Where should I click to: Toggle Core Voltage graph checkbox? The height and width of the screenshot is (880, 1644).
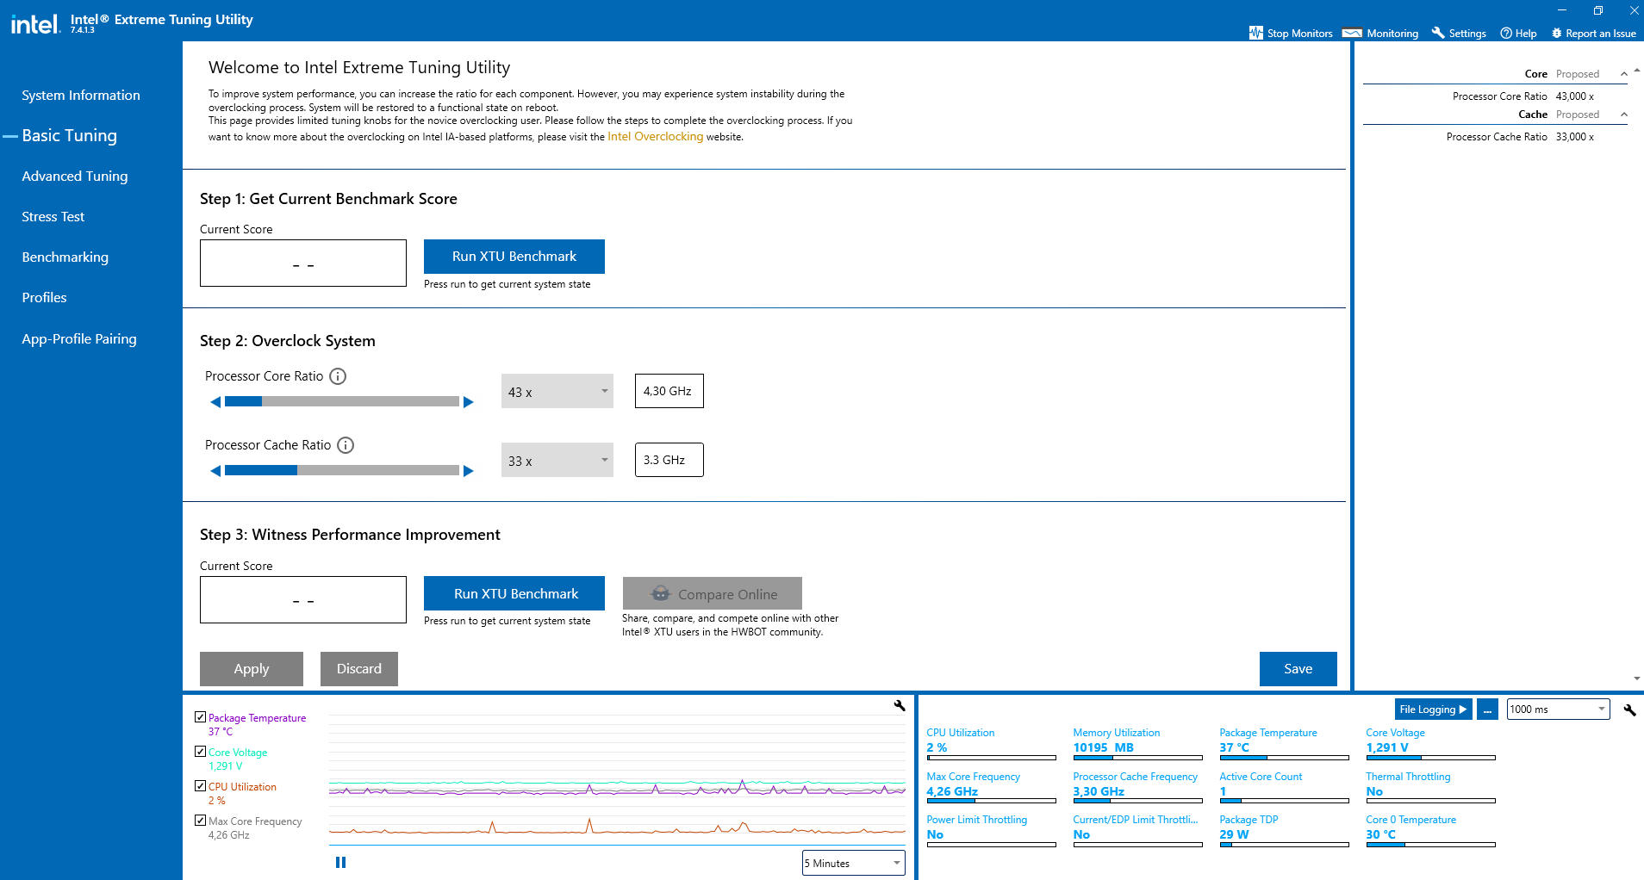tap(200, 752)
